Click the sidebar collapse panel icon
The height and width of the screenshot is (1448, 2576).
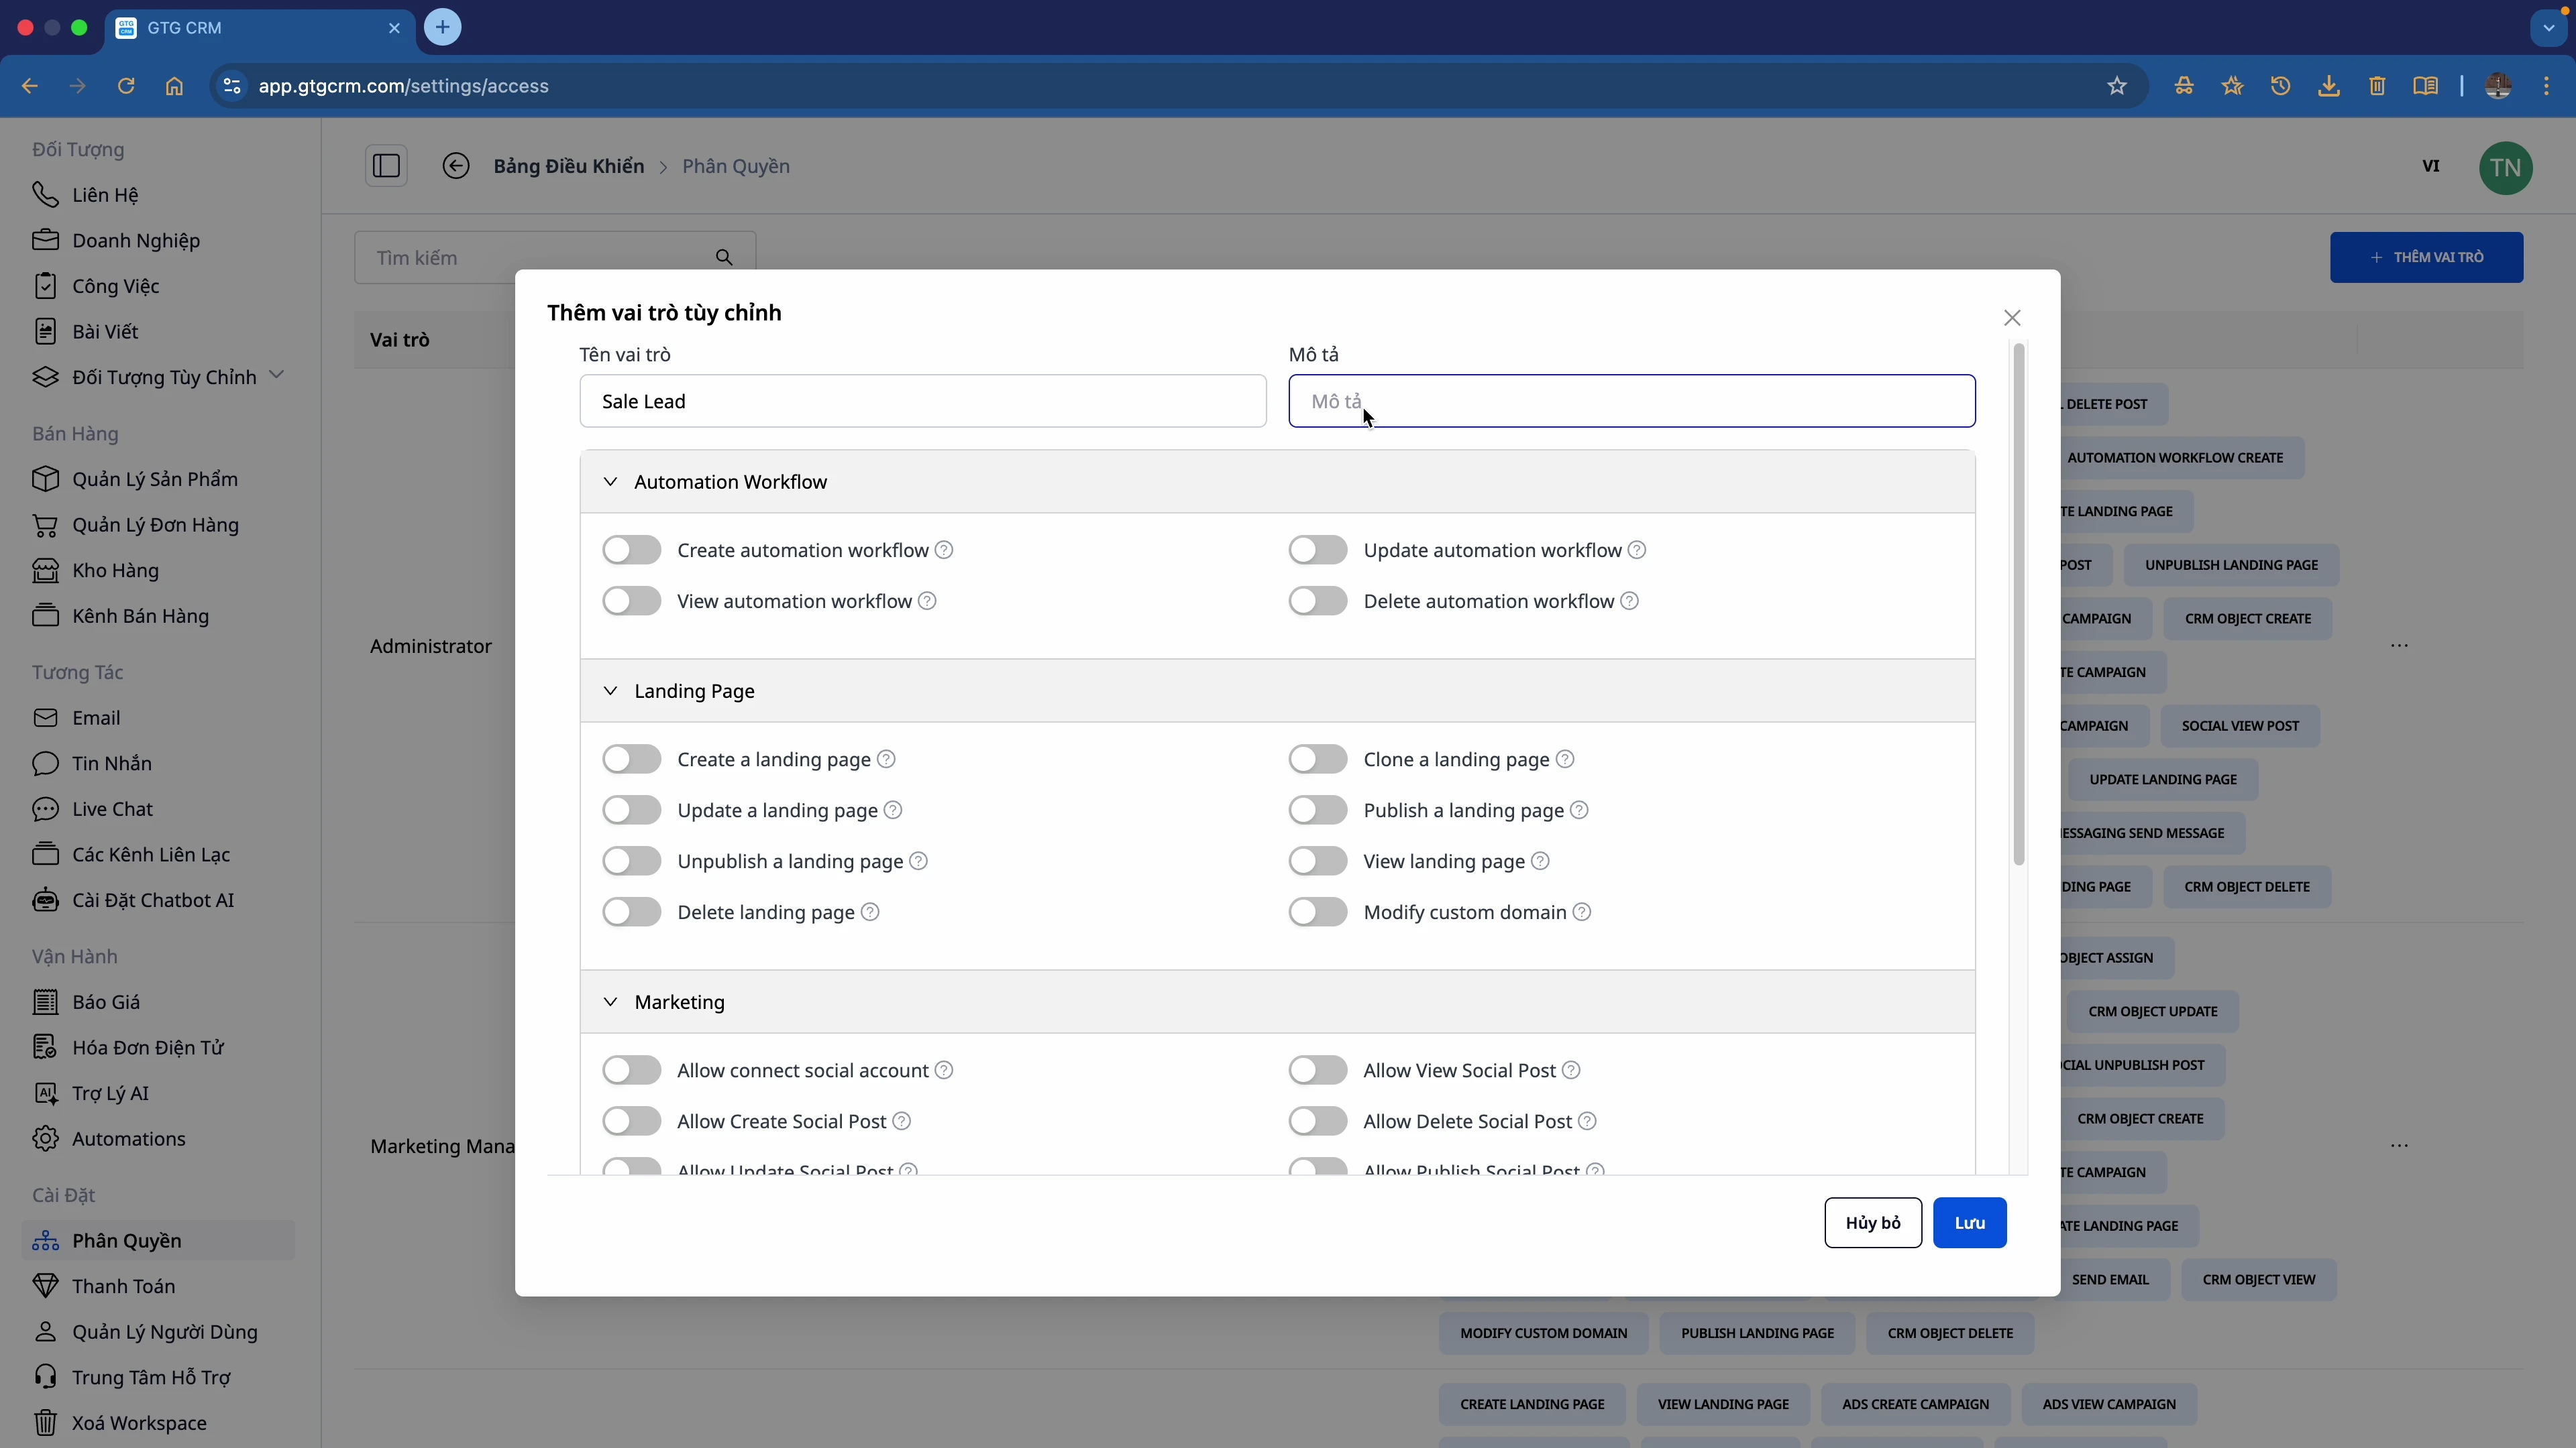point(386,166)
